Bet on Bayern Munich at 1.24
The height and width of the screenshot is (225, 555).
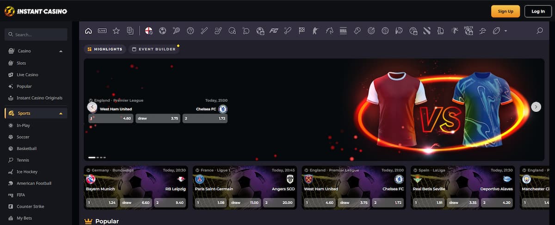click(101, 202)
